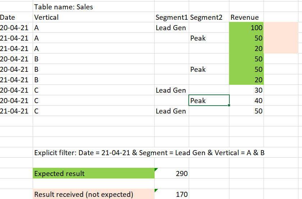
Task: Select 'Lead Gen' in the Revenue 30 row
Action: click(171, 90)
